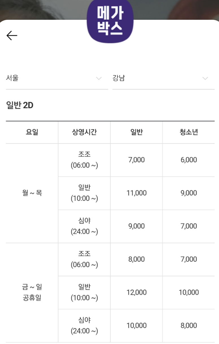Click the weekend youth 10,000 price

[x=188, y=293]
